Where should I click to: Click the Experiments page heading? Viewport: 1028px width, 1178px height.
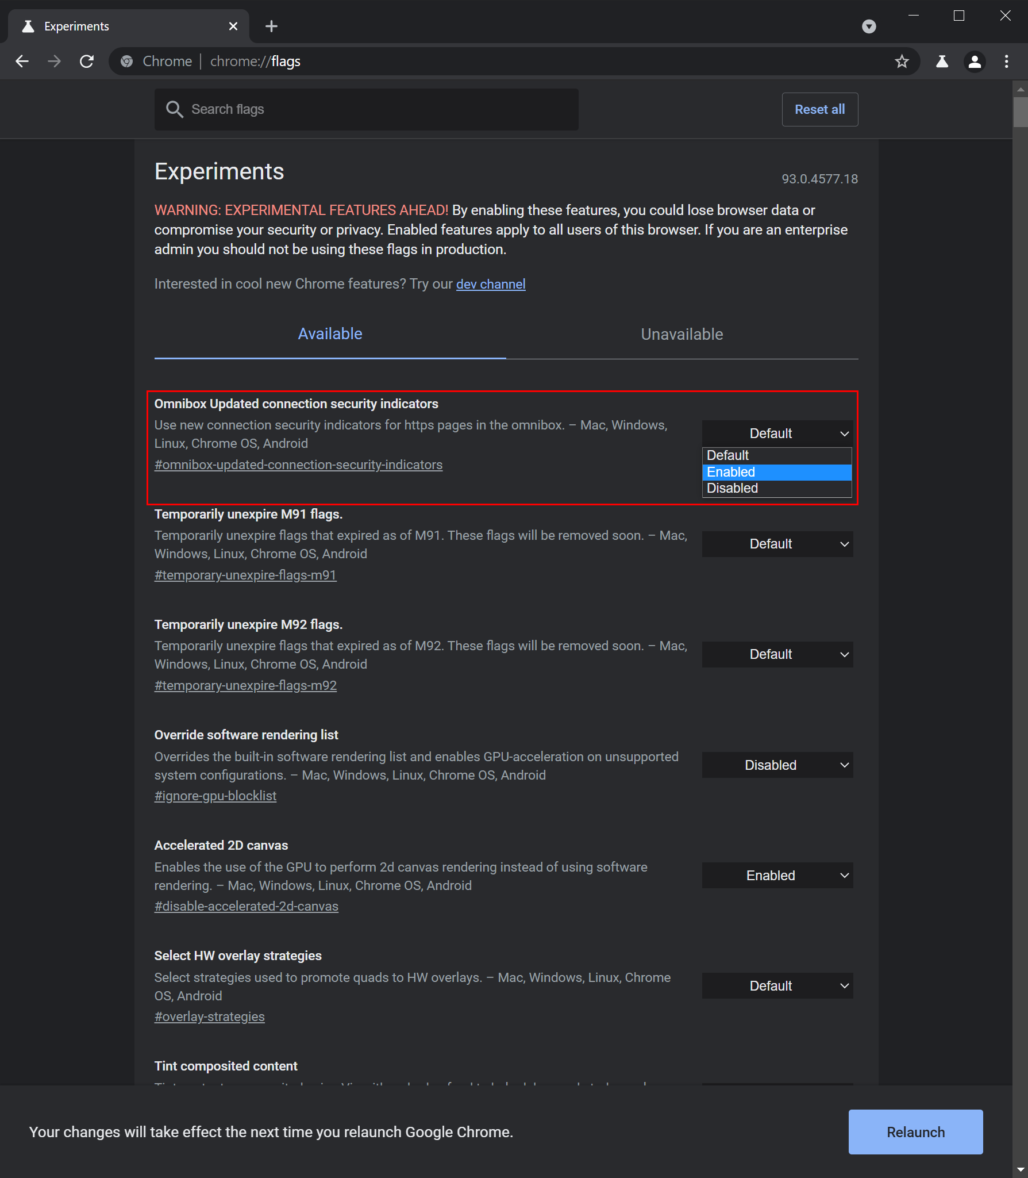pos(220,171)
